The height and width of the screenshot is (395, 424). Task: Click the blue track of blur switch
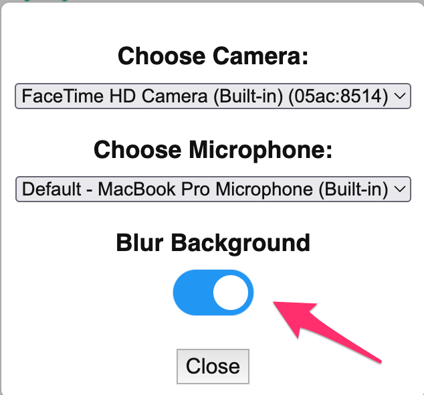[191, 293]
